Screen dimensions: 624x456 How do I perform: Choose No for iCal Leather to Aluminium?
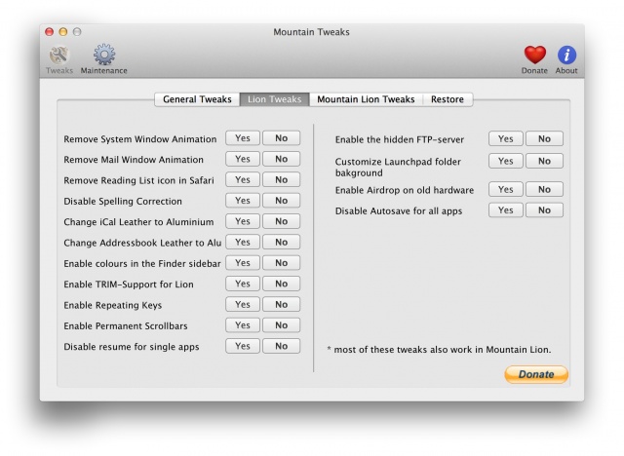(x=281, y=221)
